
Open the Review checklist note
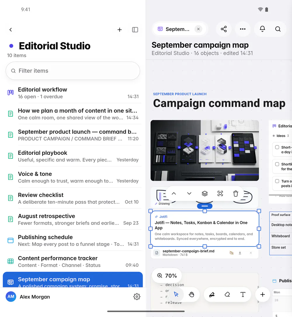73,198
